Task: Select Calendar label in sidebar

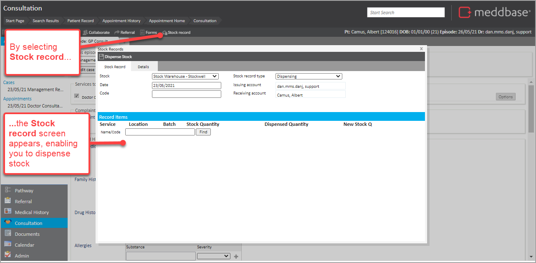Action: (x=24, y=245)
